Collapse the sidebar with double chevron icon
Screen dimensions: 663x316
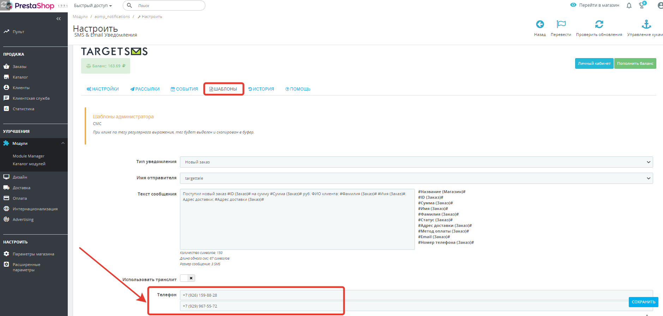tap(59, 19)
